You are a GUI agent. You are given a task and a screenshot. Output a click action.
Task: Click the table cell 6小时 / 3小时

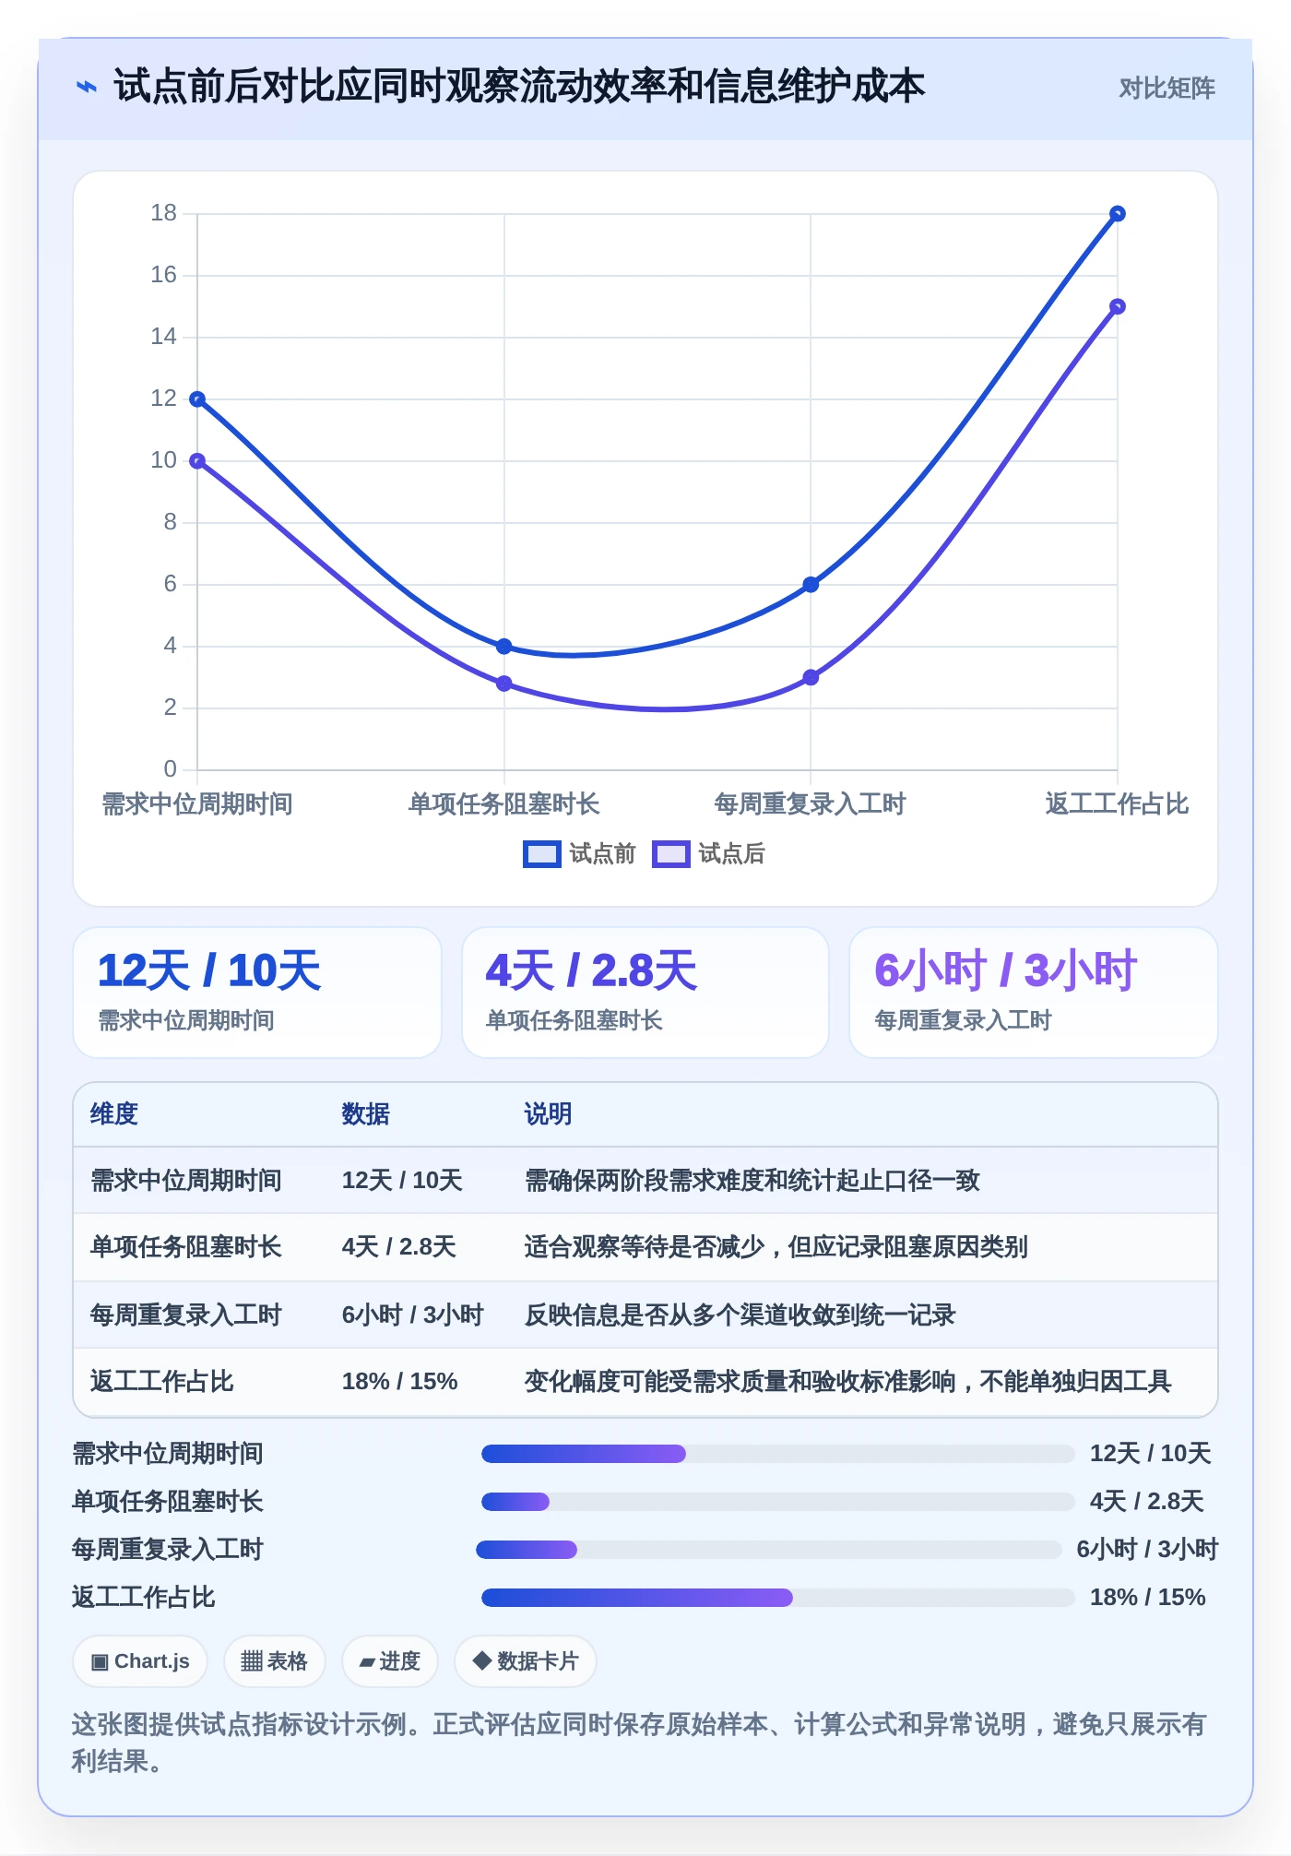pyautogui.click(x=412, y=1315)
